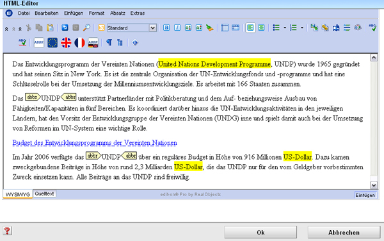Viewport: 384px width, 241px height.
Task: Click the table grid rows icon
Action: pos(236,28)
